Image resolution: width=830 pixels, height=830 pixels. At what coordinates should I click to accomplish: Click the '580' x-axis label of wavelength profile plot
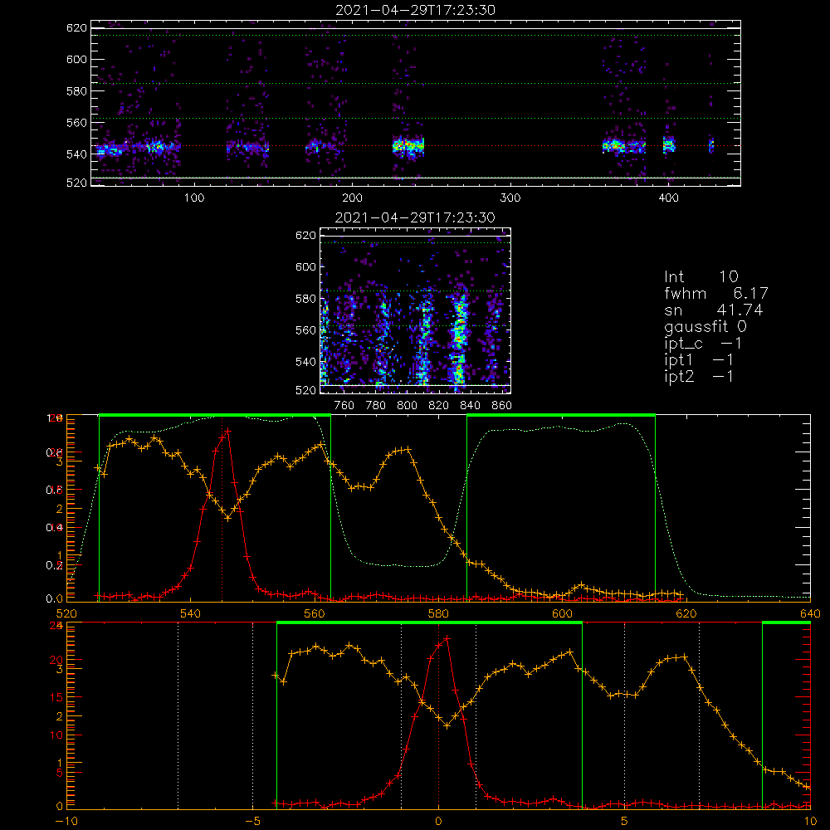[x=438, y=614]
